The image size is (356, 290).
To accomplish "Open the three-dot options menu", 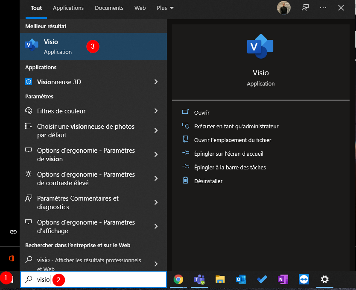I will pos(323,8).
